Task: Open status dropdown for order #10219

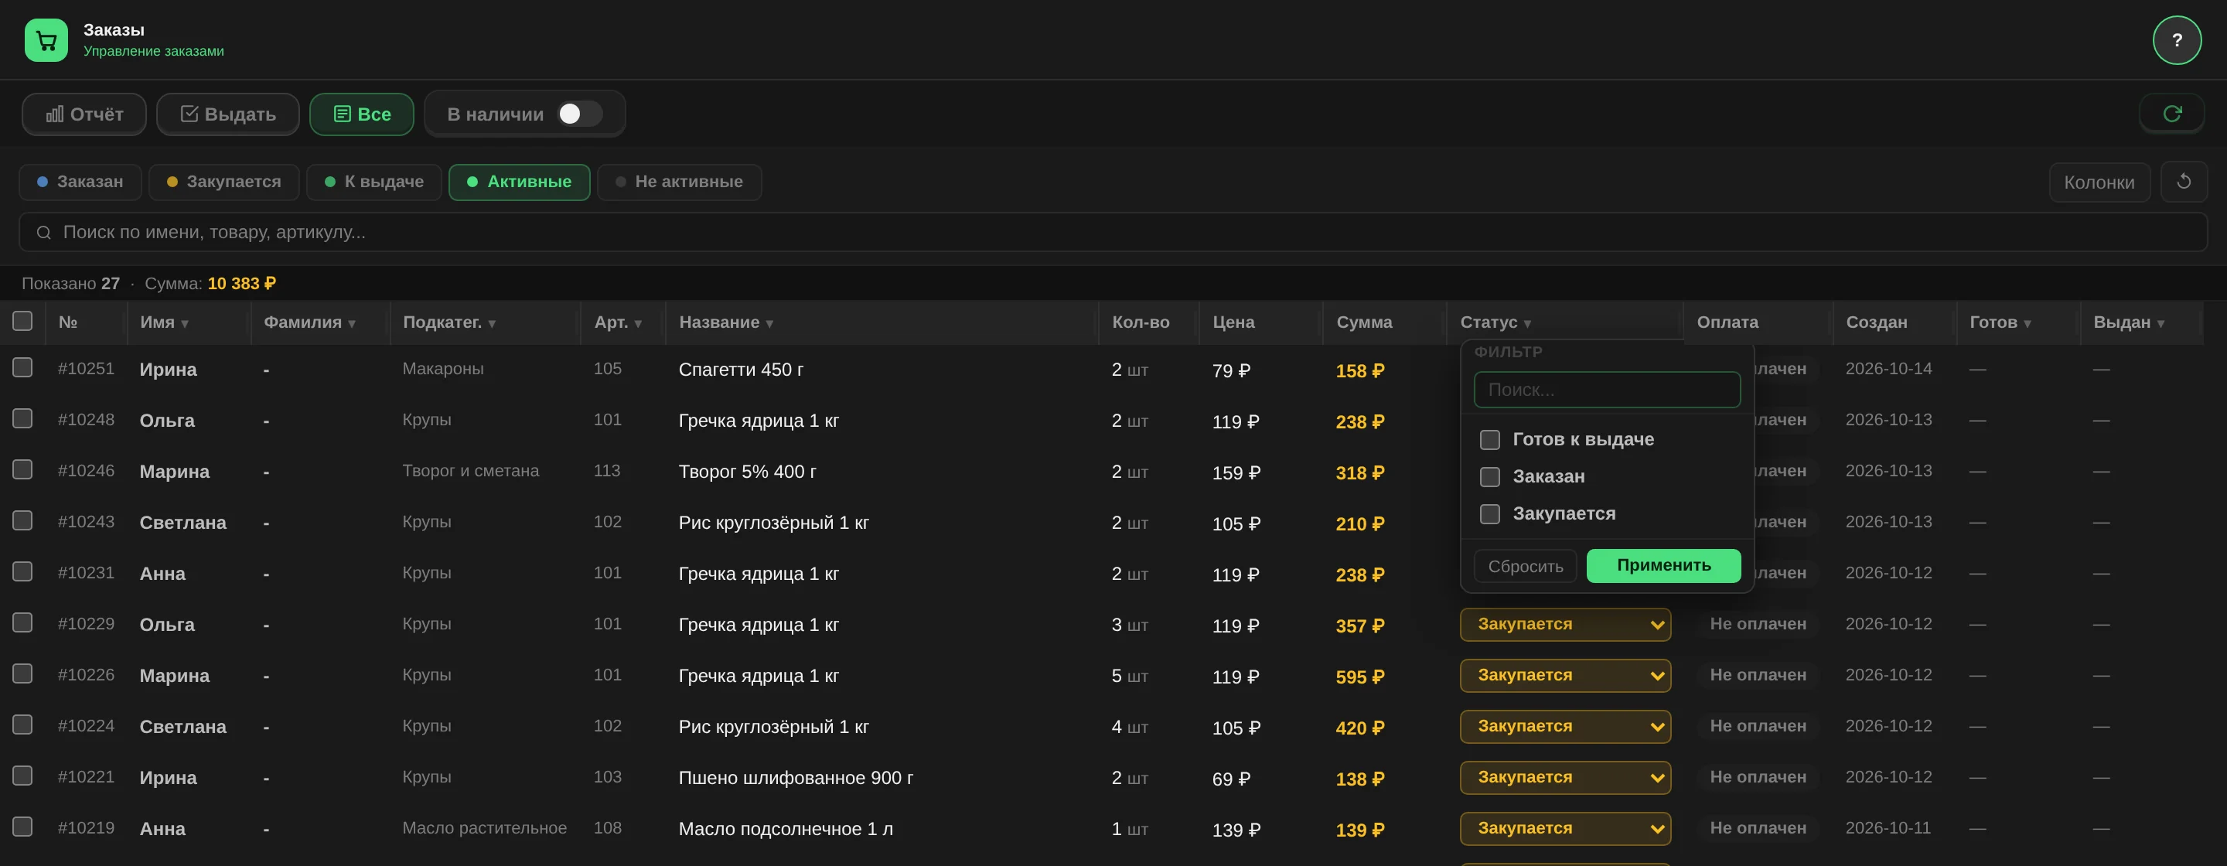Action: (x=1565, y=829)
